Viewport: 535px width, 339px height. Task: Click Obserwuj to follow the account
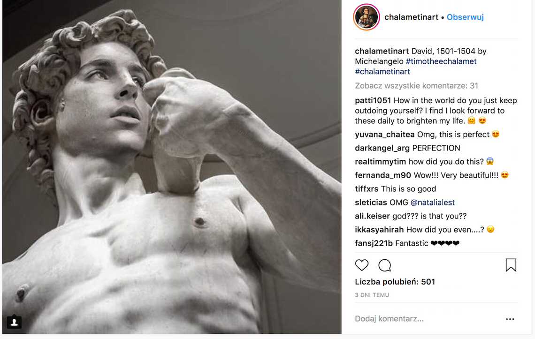[465, 17]
